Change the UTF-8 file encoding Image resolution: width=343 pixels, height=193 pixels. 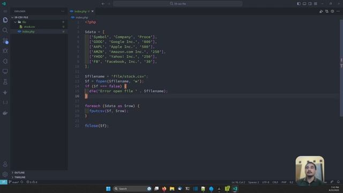pyautogui.click(x=266, y=182)
